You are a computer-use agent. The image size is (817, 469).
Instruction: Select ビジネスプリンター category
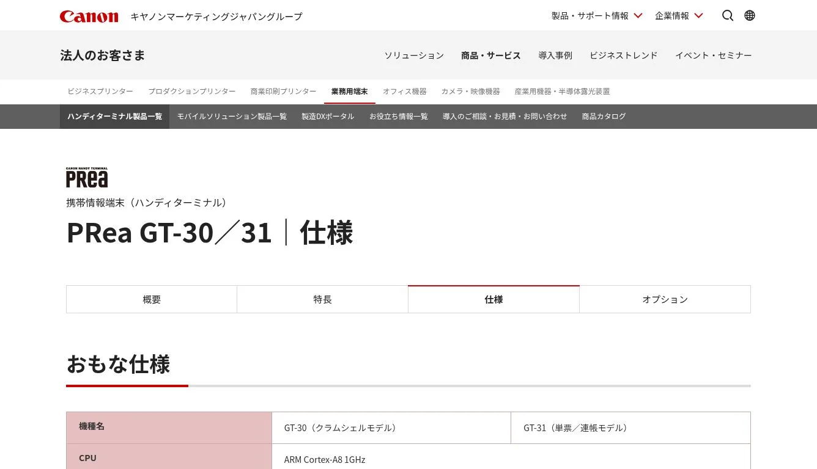[x=100, y=92]
